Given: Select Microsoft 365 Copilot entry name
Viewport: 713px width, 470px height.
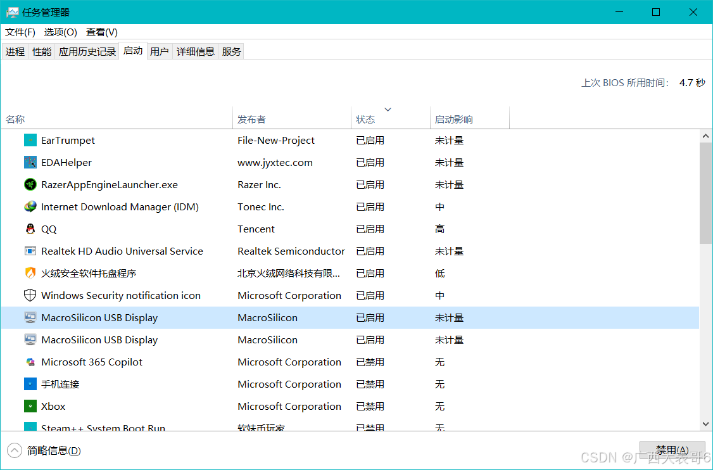Looking at the screenshot, I should pos(91,362).
